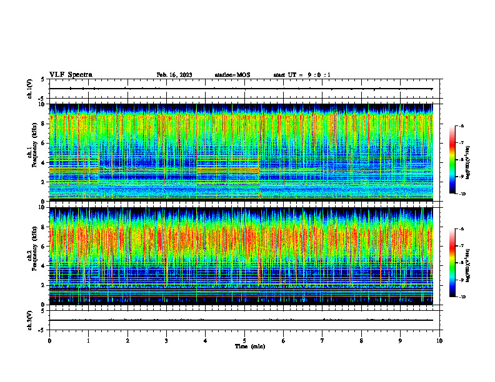The width and height of the screenshot is (495, 382).
Task: Click the 'ch.1(V)' waveform axis label
Action: [30, 89]
